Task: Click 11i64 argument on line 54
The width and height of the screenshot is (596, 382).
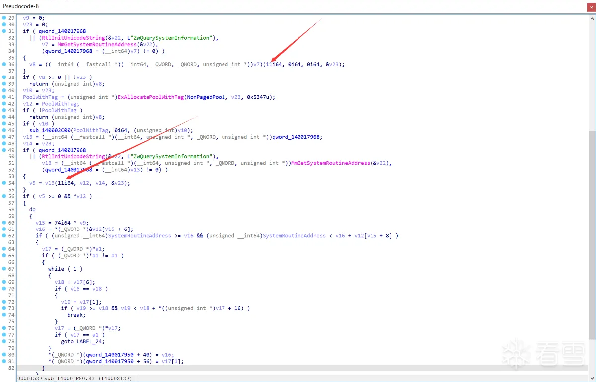Action: coord(66,183)
